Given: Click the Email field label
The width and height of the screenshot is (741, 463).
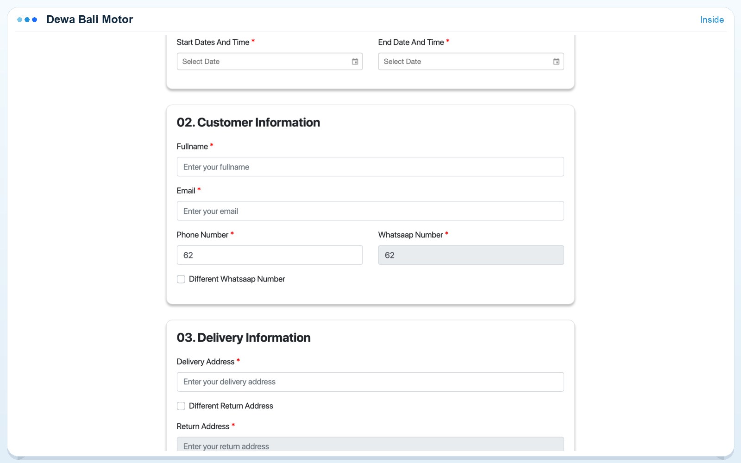Looking at the screenshot, I should [186, 191].
